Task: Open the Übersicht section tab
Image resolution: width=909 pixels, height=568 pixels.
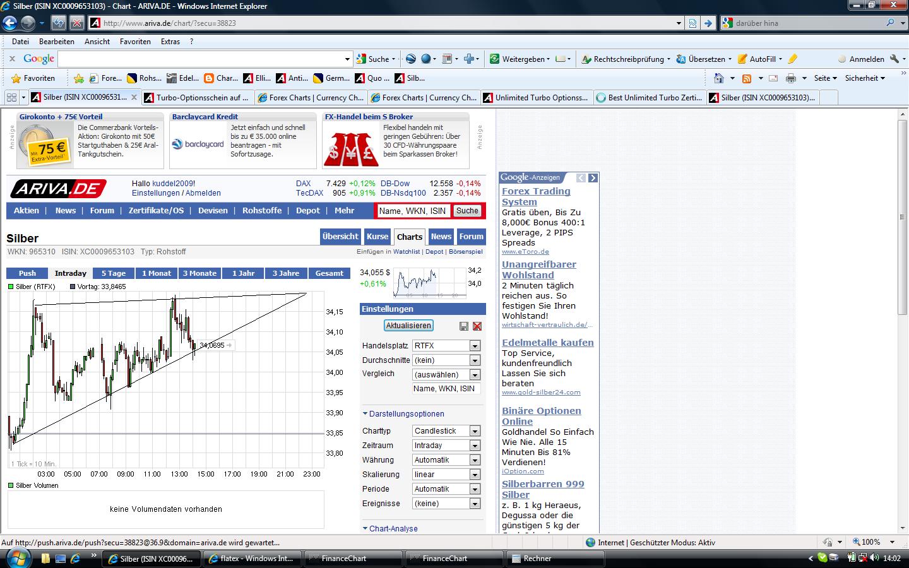Action: point(340,237)
